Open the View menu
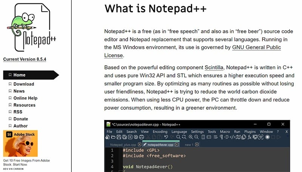 (x=145, y=132)
